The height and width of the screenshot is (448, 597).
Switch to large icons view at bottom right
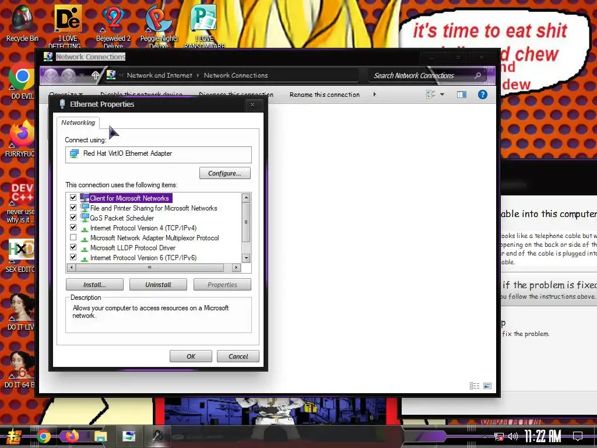tap(487, 386)
